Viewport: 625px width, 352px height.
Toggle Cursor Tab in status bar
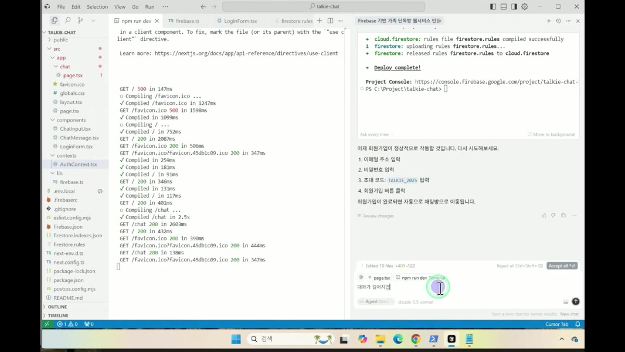point(557,324)
